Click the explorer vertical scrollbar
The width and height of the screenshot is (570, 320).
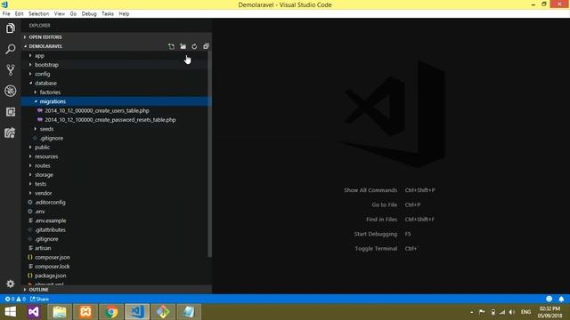coord(210,154)
